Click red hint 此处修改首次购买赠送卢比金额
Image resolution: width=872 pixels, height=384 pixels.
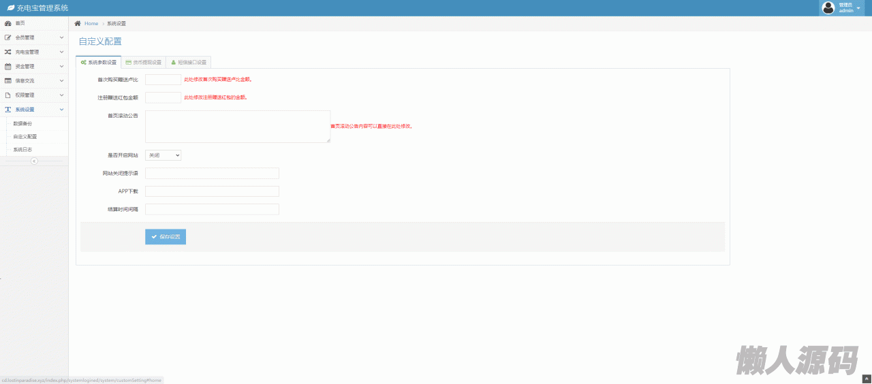point(218,79)
